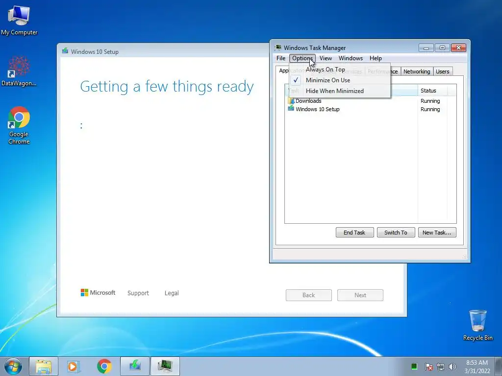Open the DataWagon desktop shortcut

coord(19,71)
